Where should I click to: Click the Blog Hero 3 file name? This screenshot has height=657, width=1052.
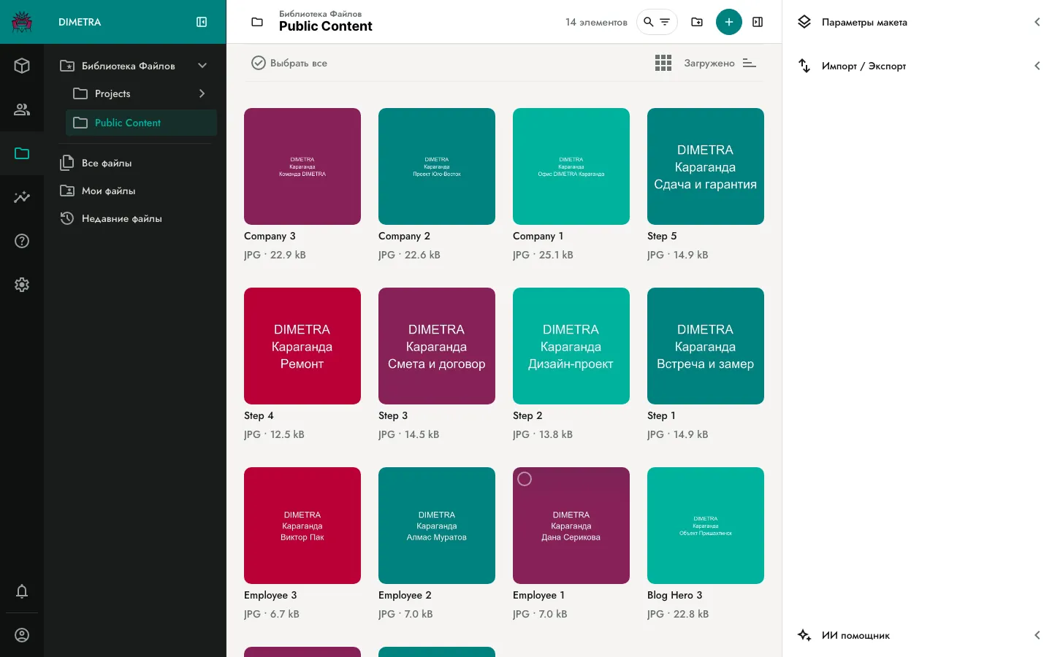[674, 595]
